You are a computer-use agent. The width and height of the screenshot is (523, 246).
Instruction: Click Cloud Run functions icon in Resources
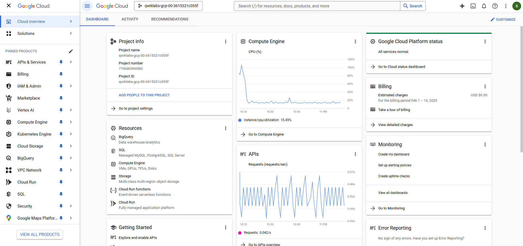(113, 190)
